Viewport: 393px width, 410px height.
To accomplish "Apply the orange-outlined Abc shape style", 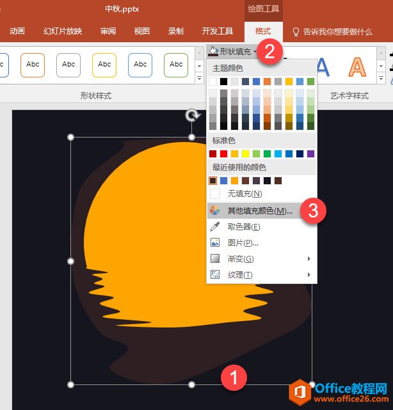I will click(33, 65).
